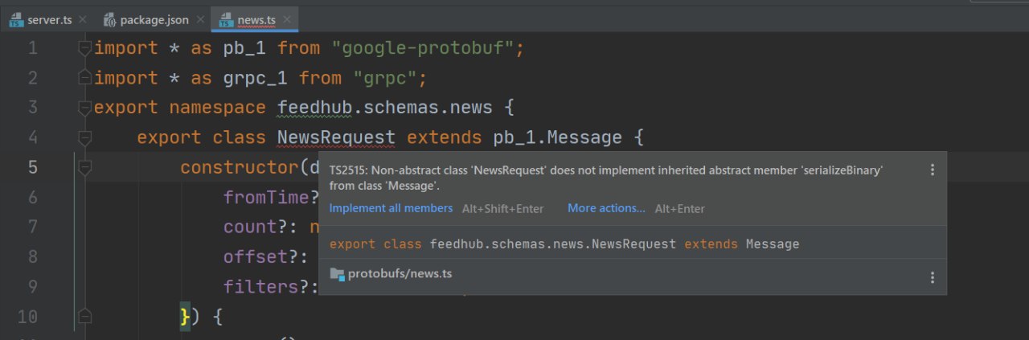Click the highlighted closing brace on line 10
Image resolution: width=1029 pixels, height=340 pixels.
(x=186, y=317)
